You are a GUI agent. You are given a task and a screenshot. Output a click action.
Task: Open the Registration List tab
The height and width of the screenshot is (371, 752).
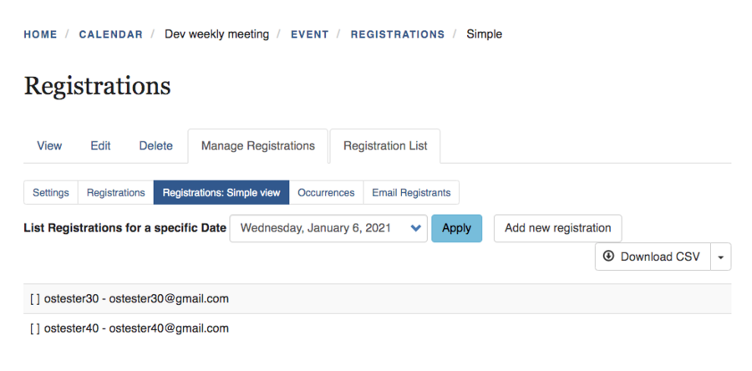pyautogui.click(x=385, y=145)
